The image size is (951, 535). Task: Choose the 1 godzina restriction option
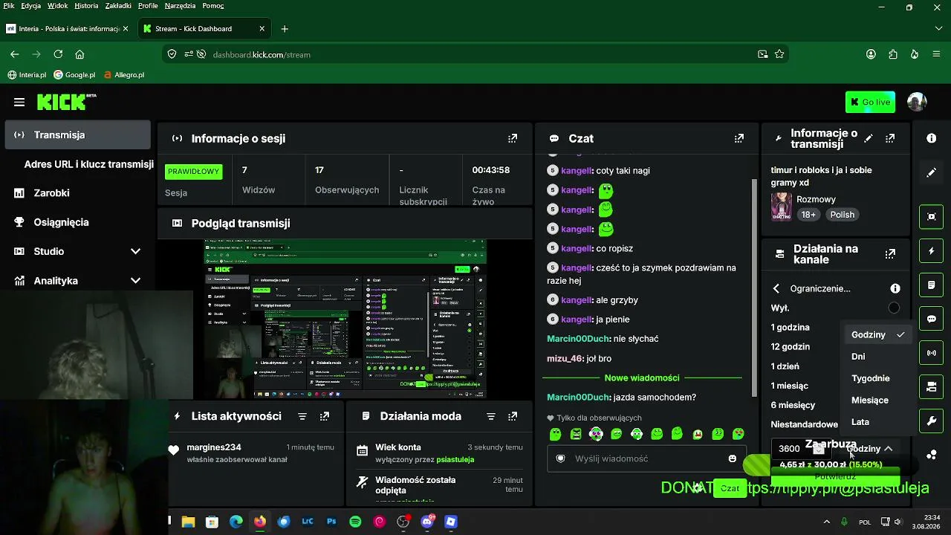pyautogui.click(x=790, y=327)
